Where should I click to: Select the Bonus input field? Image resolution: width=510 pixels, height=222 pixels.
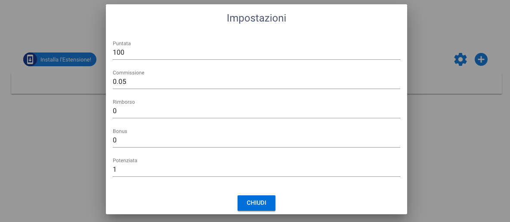(x=257, y=140)
